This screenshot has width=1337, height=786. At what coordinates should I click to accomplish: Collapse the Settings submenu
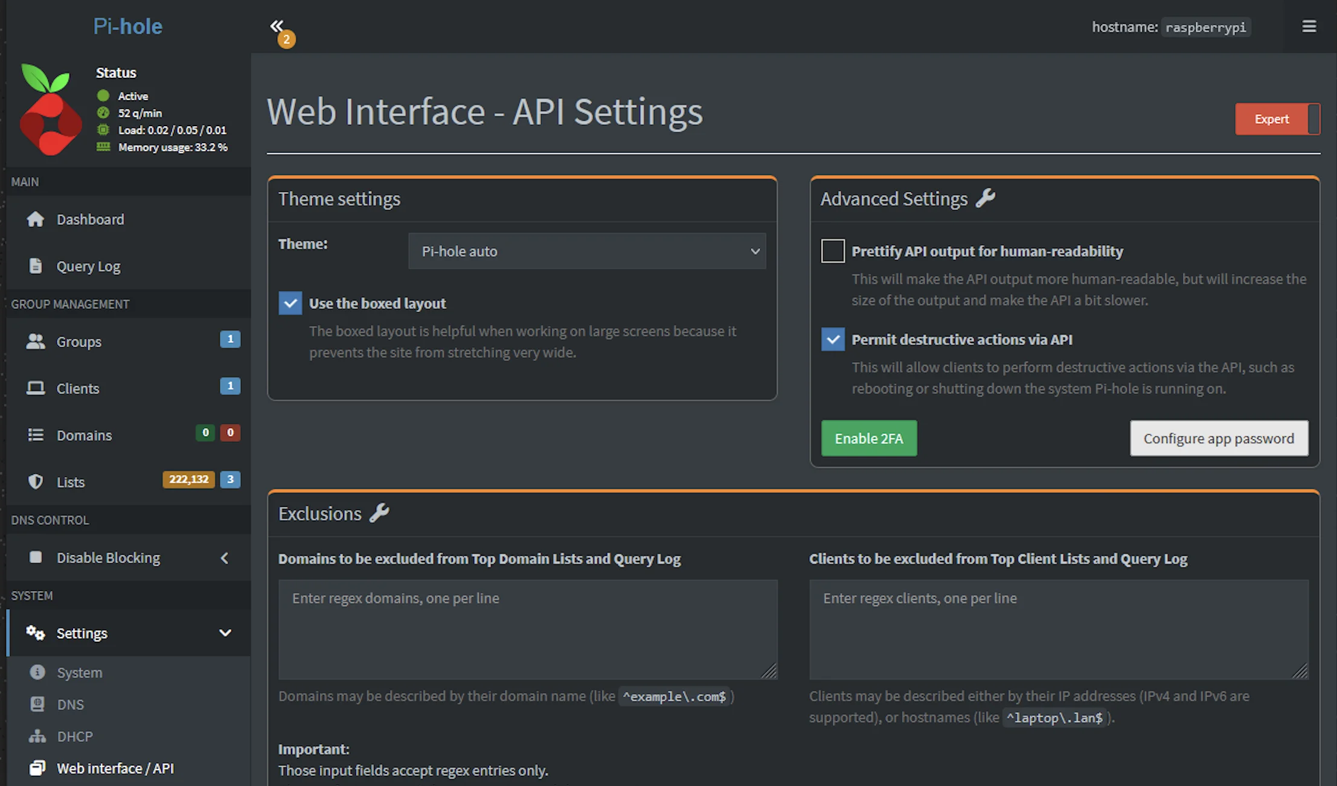point(226,633)
